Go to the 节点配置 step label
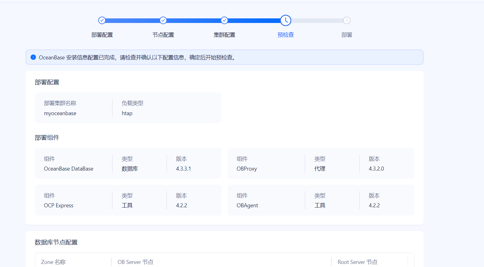 pyautogui.click(x=163, y=35)
